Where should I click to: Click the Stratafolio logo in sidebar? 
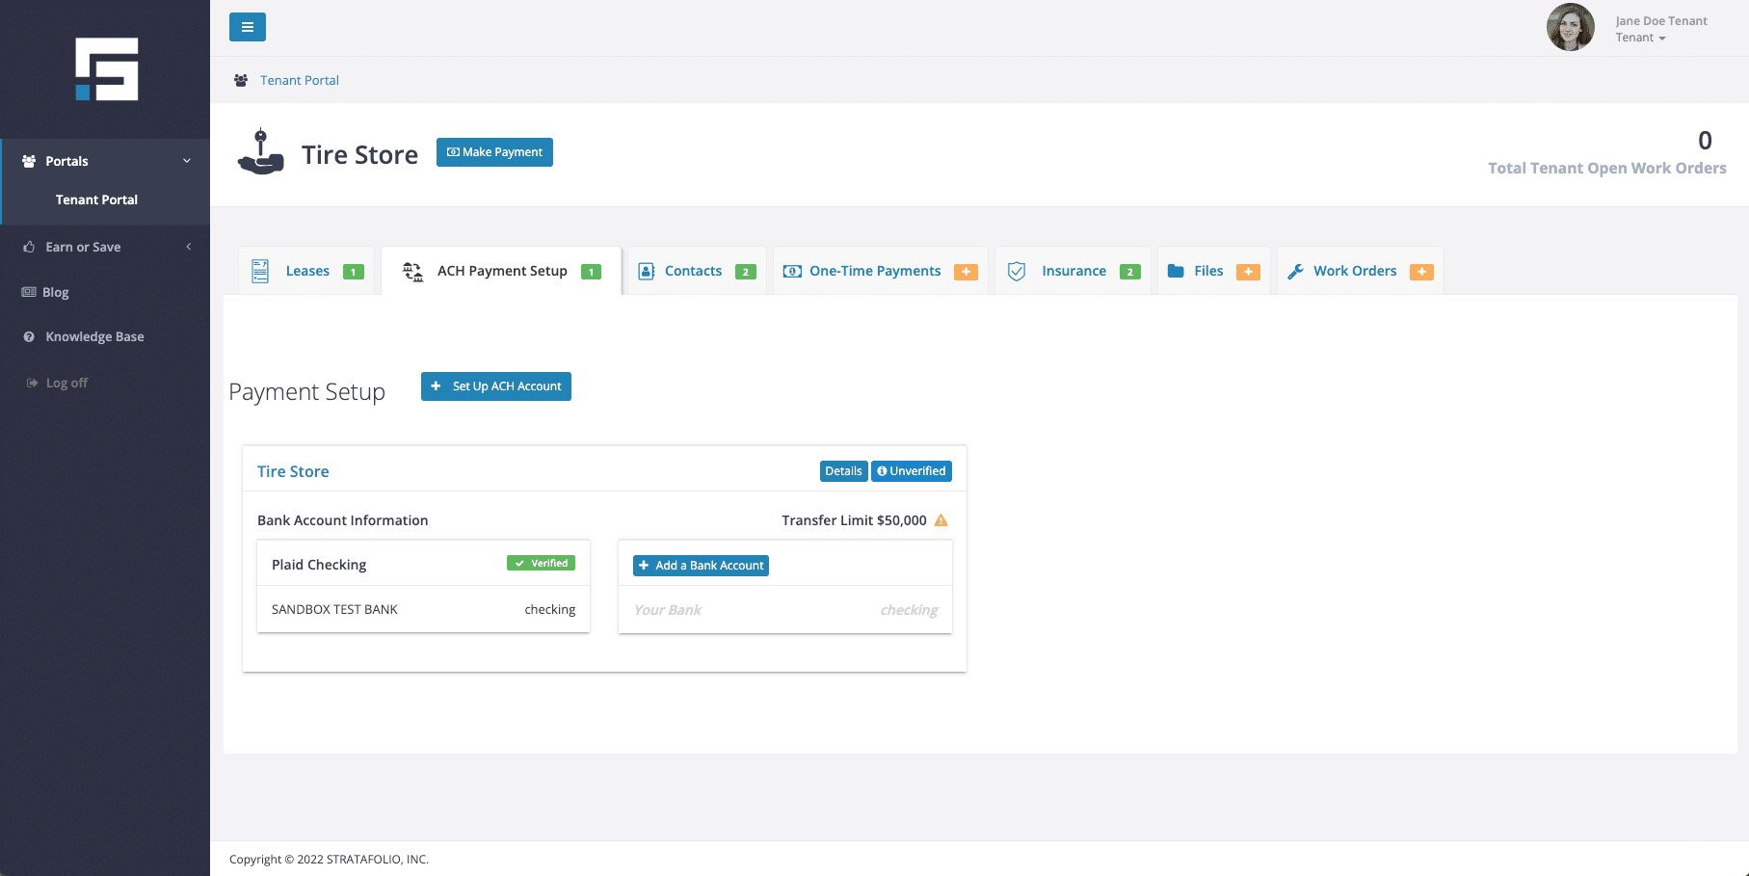point(107,69)
